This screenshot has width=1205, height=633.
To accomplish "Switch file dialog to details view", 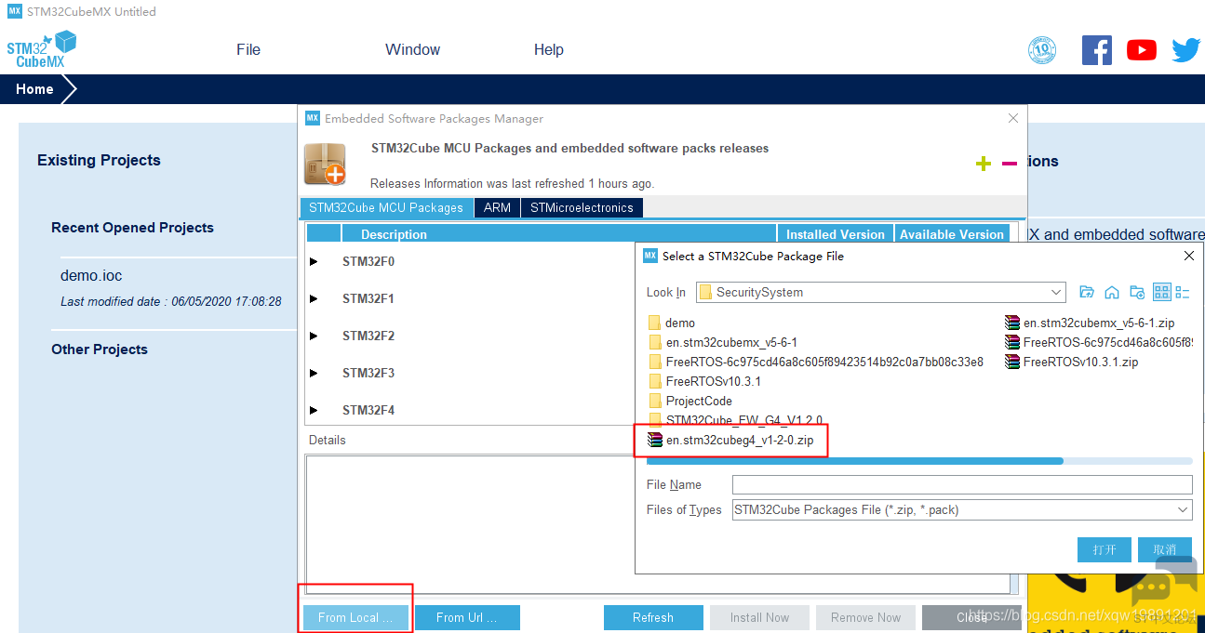I will pos(1184,292).
